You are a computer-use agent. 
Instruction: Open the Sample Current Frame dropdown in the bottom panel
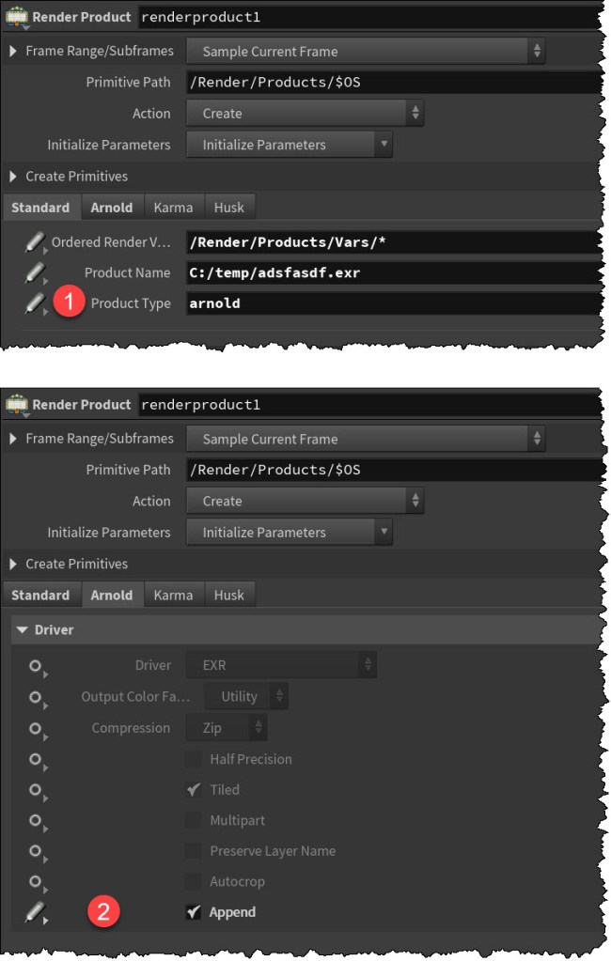(x=366, y=439)
